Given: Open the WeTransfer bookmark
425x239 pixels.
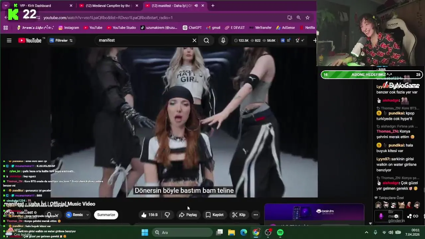Looking at the screenshot, I should point(260,28).
